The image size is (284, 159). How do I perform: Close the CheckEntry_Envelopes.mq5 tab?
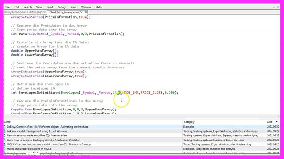pos(86,12)
